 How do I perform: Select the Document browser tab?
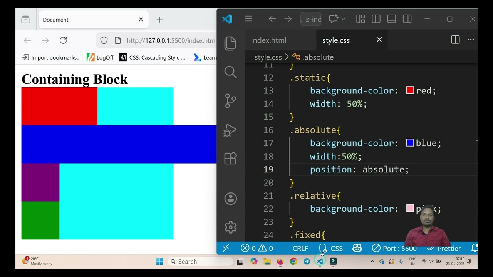(x=94, y=20)
